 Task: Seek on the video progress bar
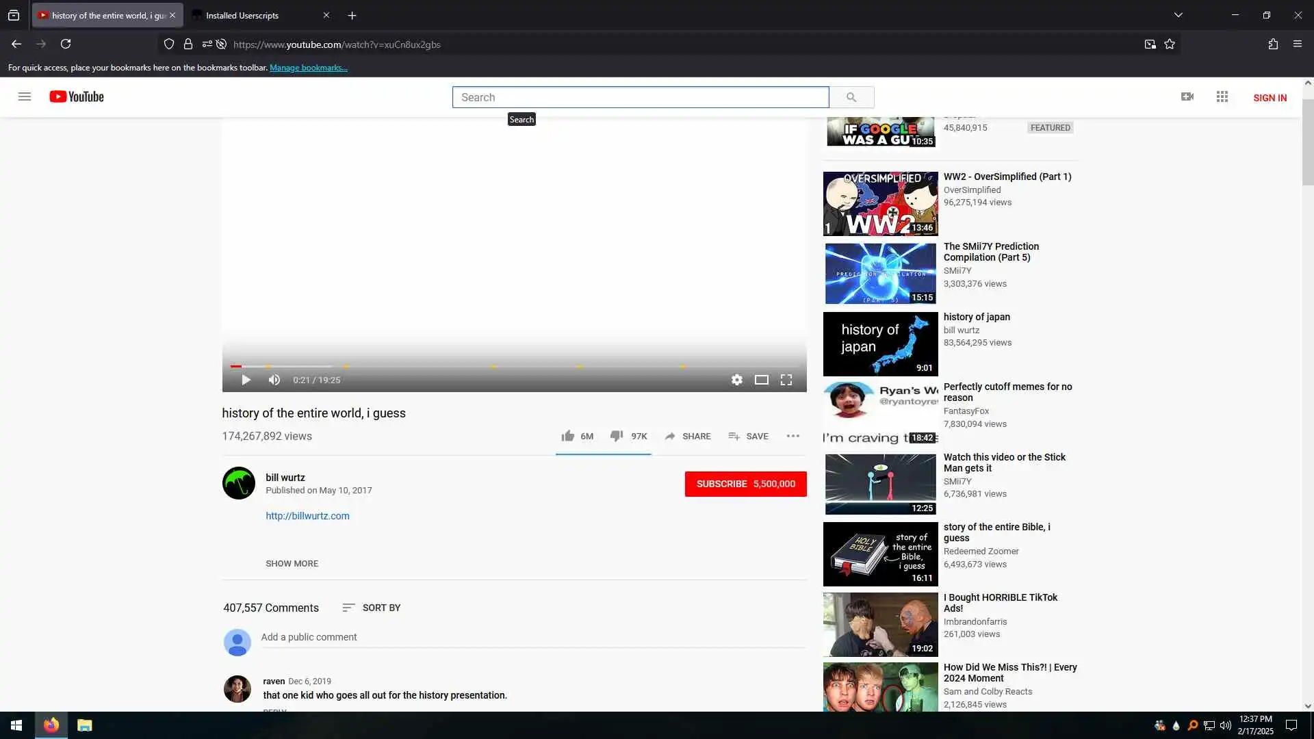click(x=513, y=366)
